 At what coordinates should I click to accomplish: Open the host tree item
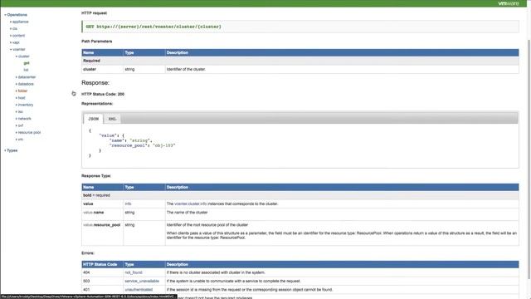(22, 98)
